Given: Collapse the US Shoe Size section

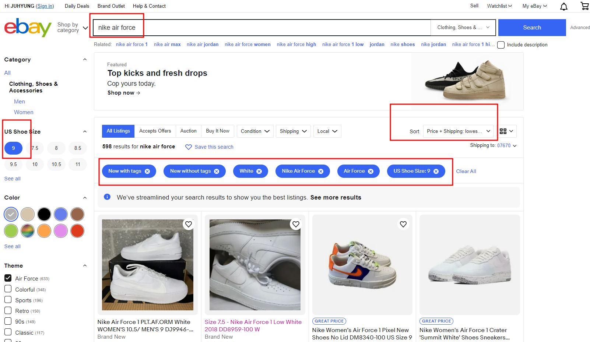Looking at the screenshot, I should pos(85,132).
